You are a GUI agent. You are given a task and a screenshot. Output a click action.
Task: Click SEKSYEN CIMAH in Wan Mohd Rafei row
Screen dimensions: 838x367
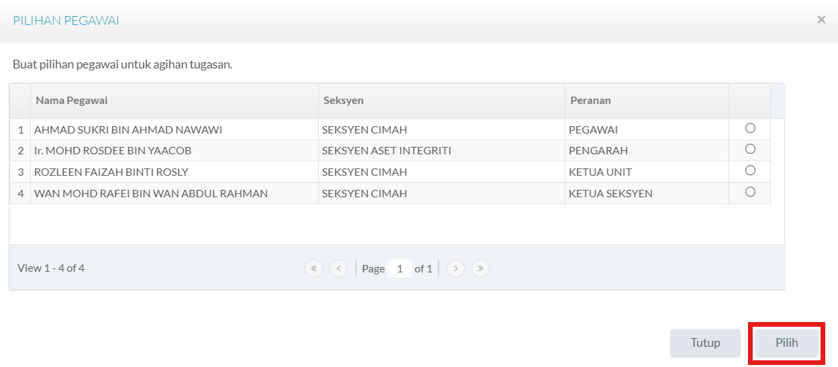click(441, 194)
